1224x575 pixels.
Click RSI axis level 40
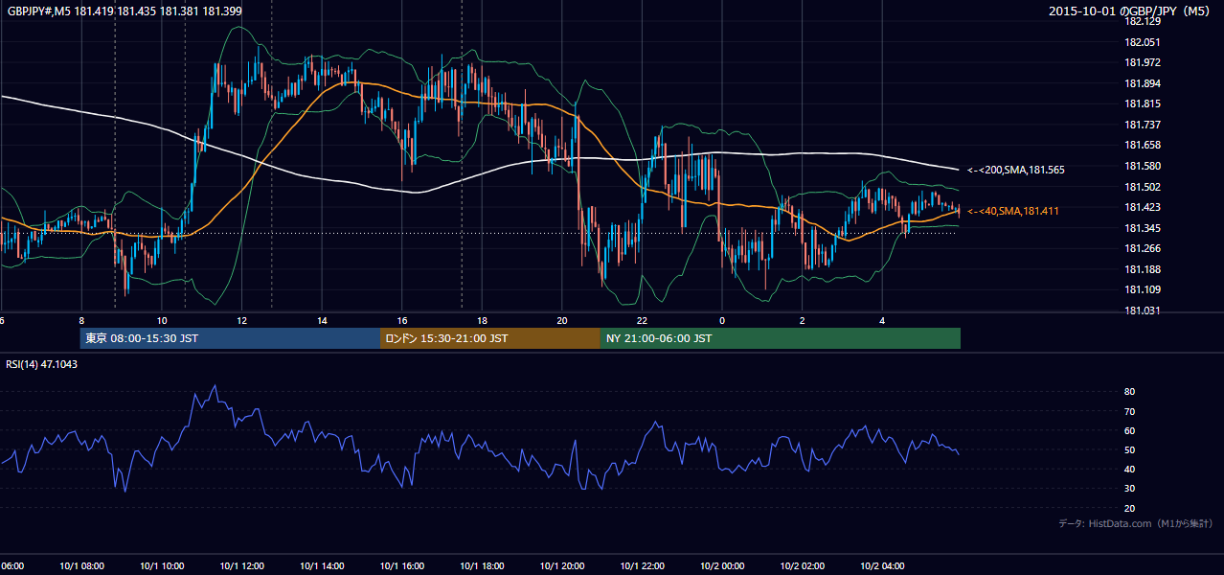(x=1130, y=470)
